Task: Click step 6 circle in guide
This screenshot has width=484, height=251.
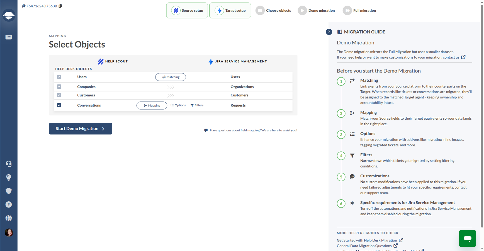Action: [341, 204]
